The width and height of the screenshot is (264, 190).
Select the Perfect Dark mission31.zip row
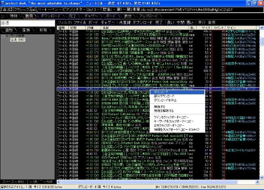[158, 139]
